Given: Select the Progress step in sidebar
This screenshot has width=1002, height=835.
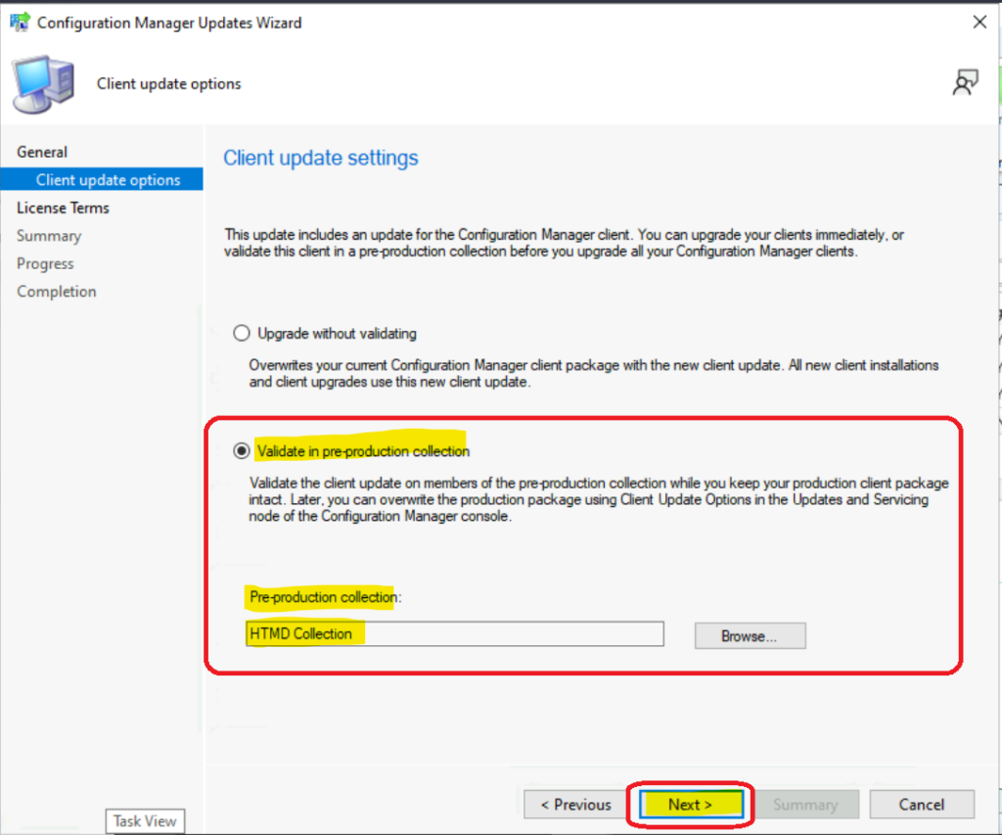Looking at the screenshot, I should (45, 263).
